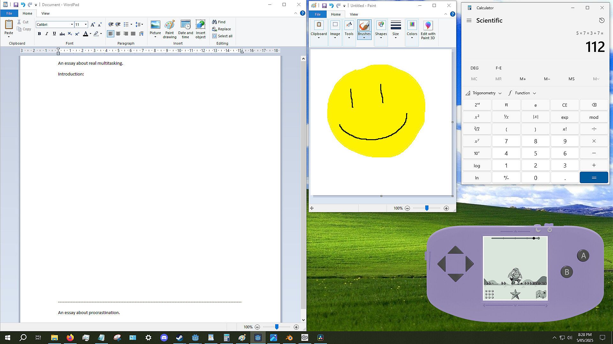The height and width of the screenshot is (344, 613).
Task: Open the Paint File menu
Action: (x=317, y=14)
